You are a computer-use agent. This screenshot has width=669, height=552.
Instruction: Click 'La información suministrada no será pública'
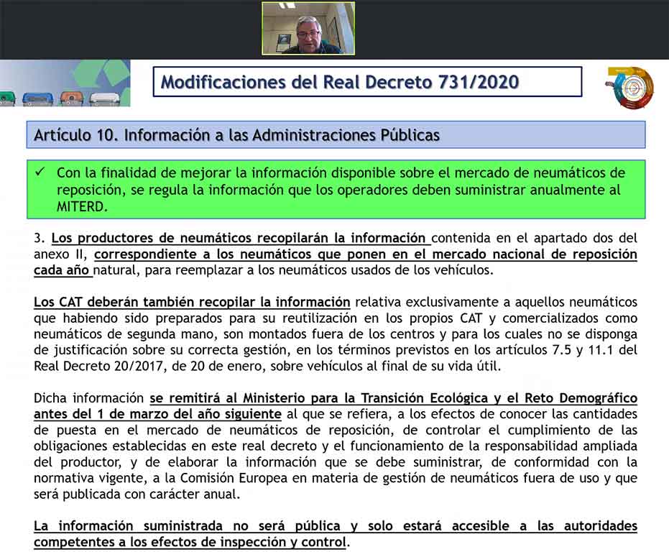coord(188,526)
